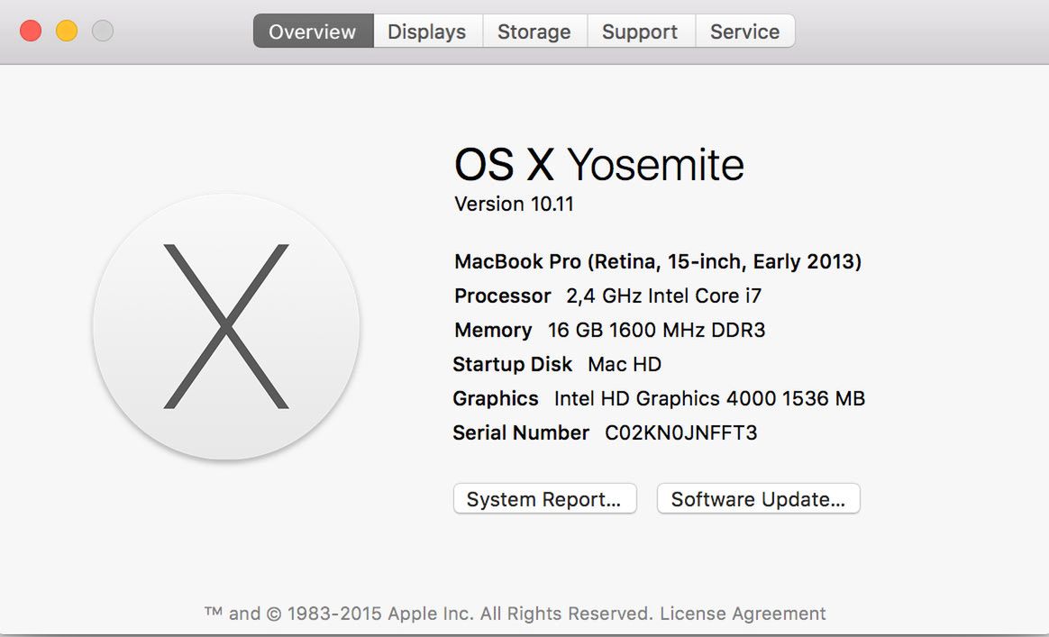Open the Storage tab
The height and width of the screenshot is (637, 1049).
(x=534, y=32)
